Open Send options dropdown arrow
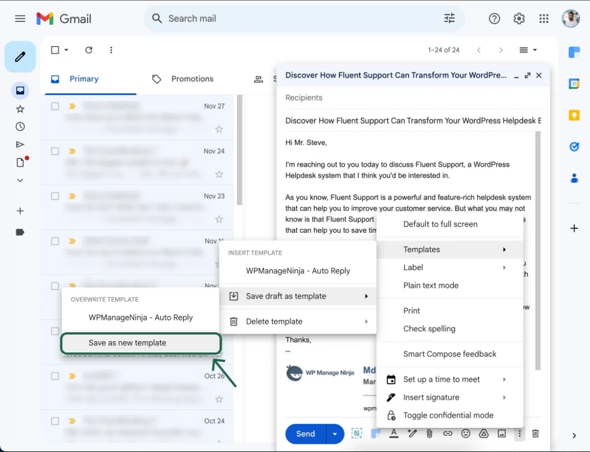 (335, 434)
